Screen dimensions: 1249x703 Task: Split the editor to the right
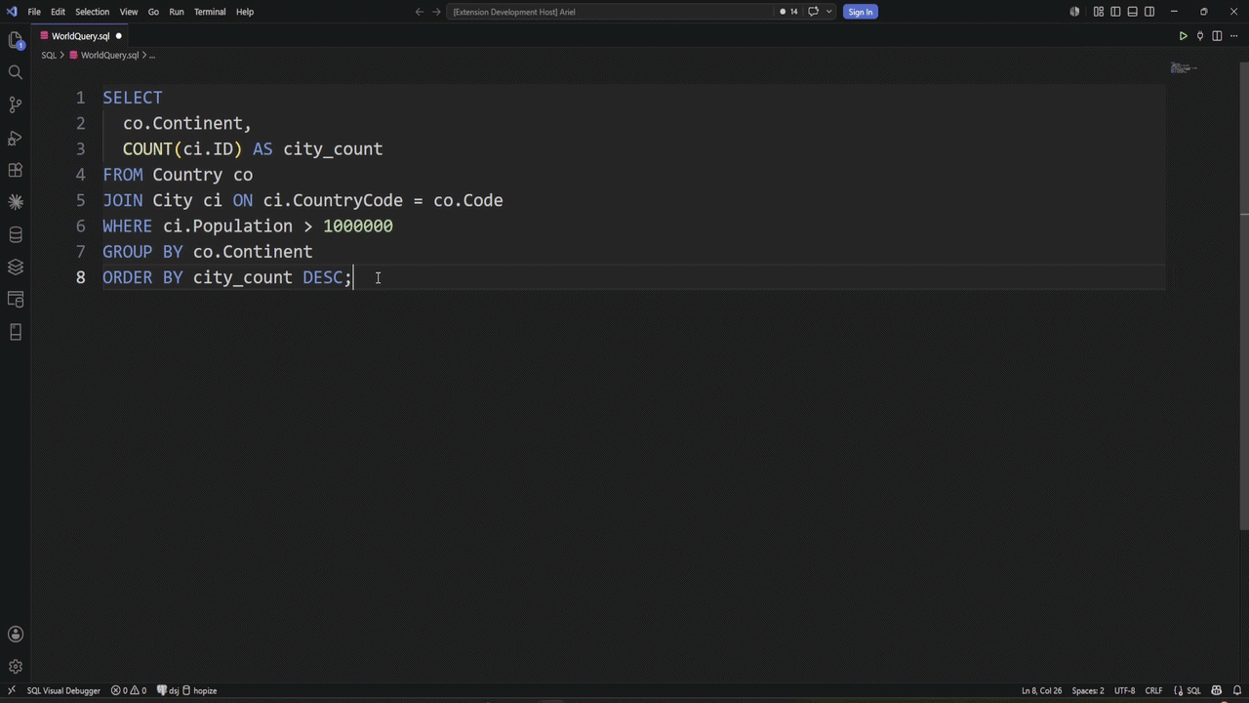click(1217, 36)
